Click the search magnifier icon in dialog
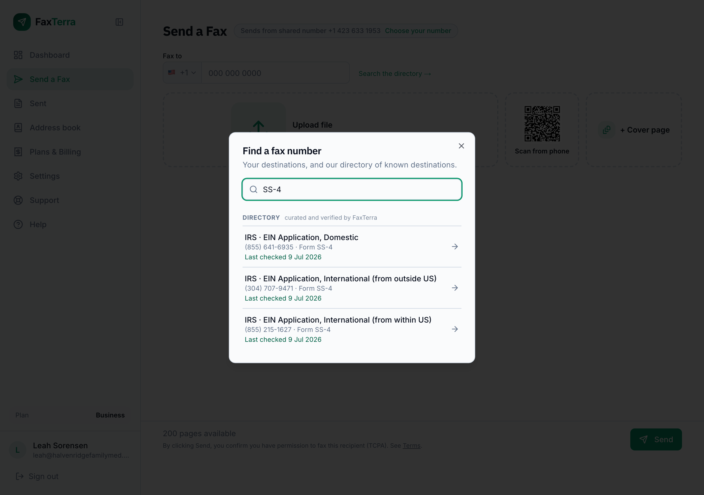 254,189
